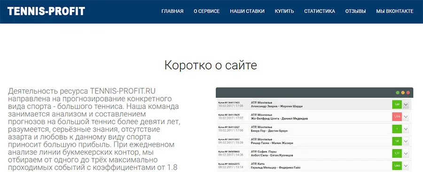Click green odds badge for Албот/Села match
Screen dimensions: 423x172
pos(397,153)
